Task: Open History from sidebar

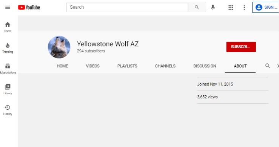Action: click(x=8, y=110)
